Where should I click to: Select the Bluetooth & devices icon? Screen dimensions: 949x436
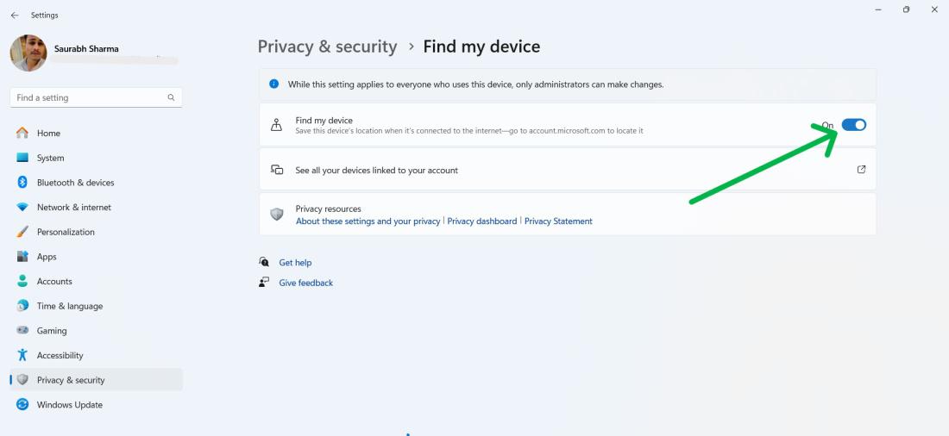click(x=23, y=183)
